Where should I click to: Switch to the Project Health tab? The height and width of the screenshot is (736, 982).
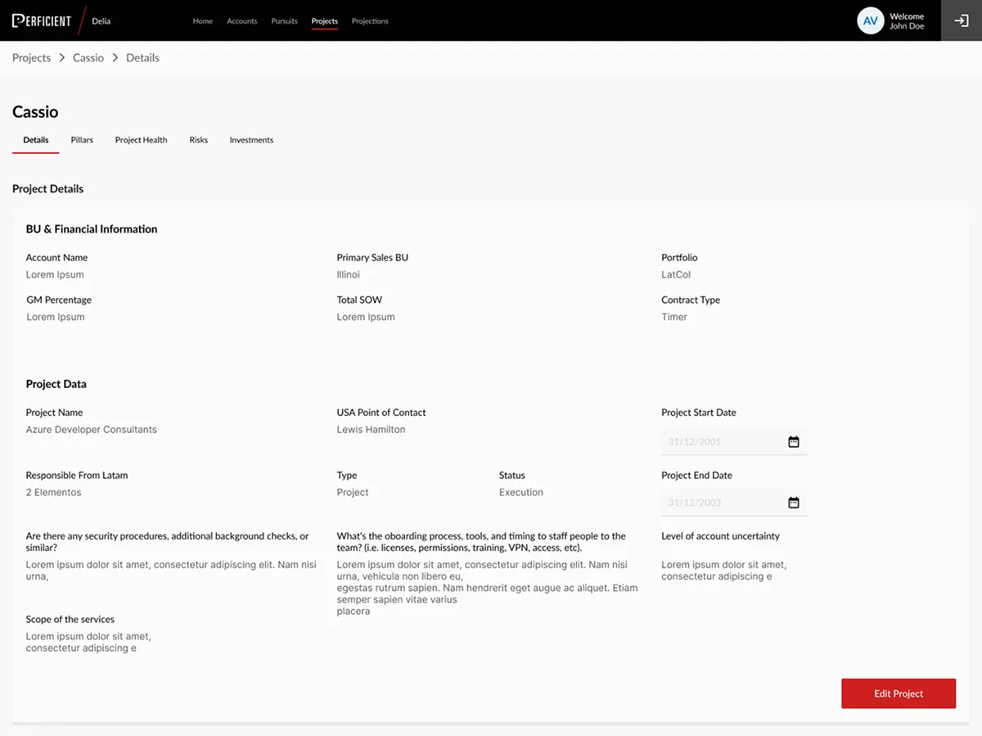point(141,140)
